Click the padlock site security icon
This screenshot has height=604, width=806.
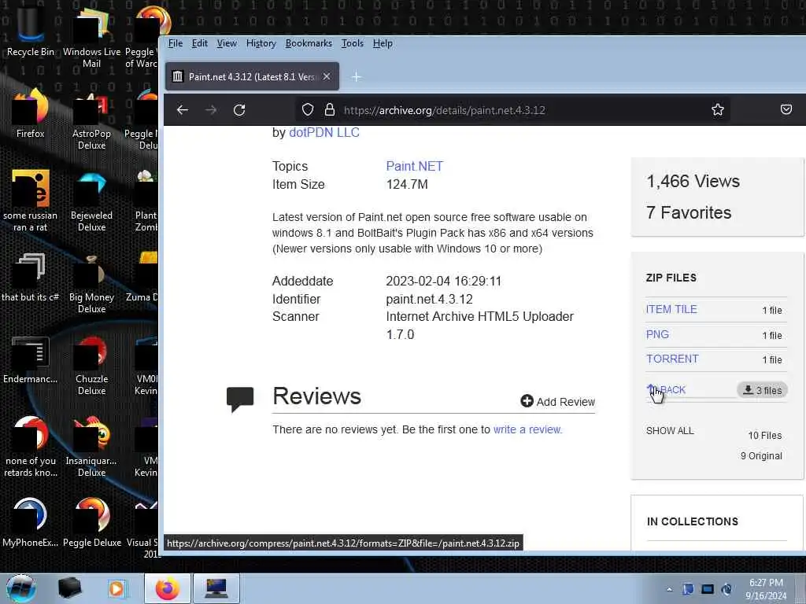coord(330,109)
